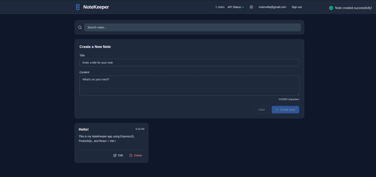The height and width of the screenshot is (177, 376).
Task: Click the Create a New Note heading
Action: click(95, 47)
